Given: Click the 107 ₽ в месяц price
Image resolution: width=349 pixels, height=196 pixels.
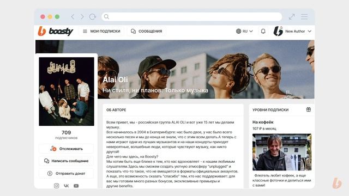Looking at the screenshot, I should point(264,128).
